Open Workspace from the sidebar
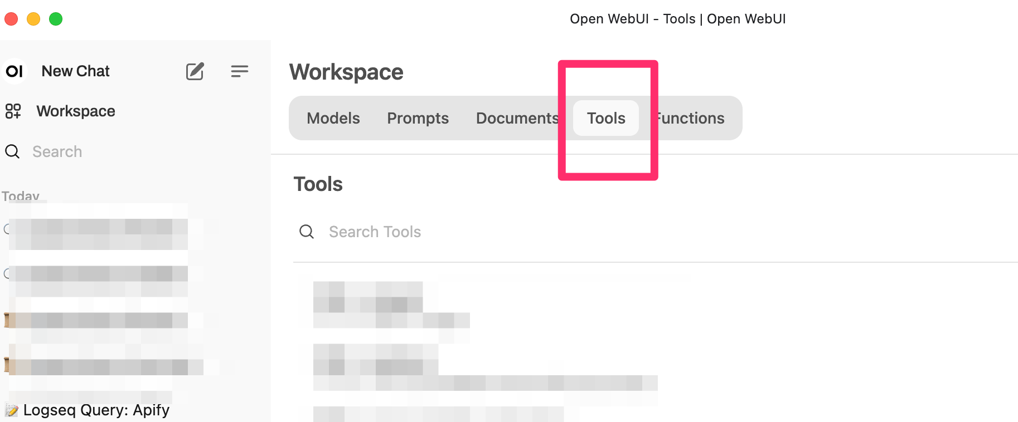 click(x=76, y=111)
